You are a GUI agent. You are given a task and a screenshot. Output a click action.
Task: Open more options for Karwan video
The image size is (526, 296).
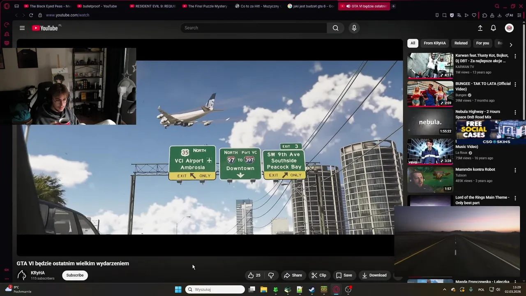click(515, 56)
